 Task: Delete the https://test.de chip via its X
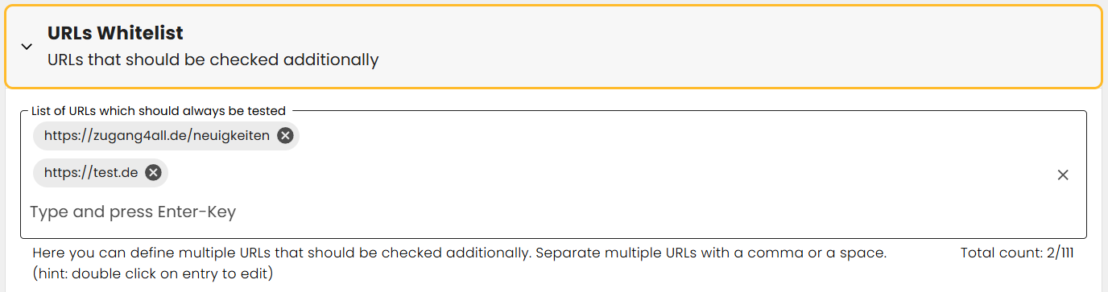pos(153,173)
